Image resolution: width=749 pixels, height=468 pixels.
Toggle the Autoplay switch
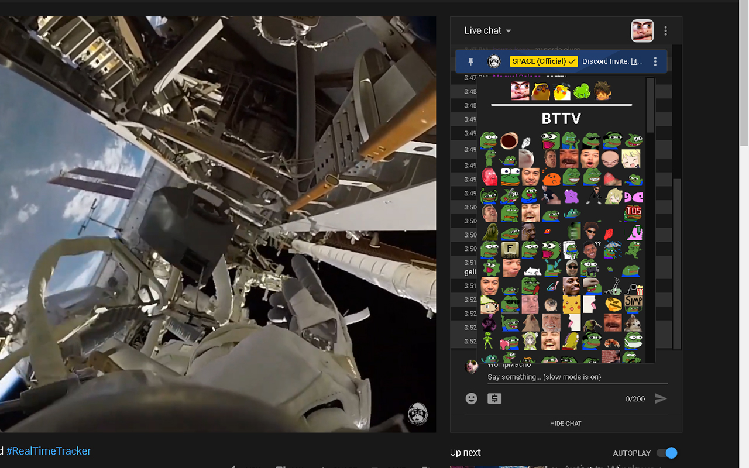coord(666,453)
